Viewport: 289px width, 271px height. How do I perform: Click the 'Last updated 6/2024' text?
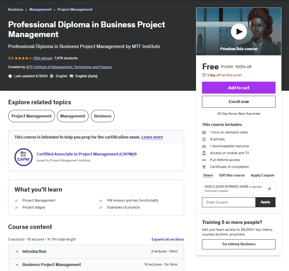pyautogui.click(x=31, y=76)
